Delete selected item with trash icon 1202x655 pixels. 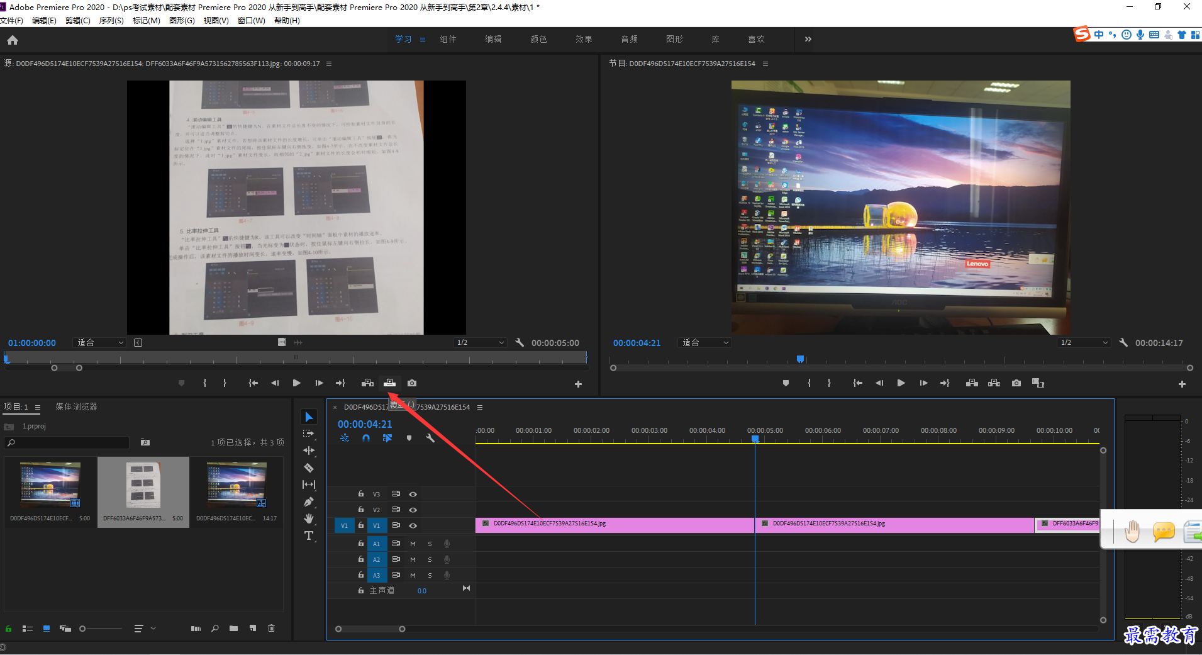pos(271,628)
